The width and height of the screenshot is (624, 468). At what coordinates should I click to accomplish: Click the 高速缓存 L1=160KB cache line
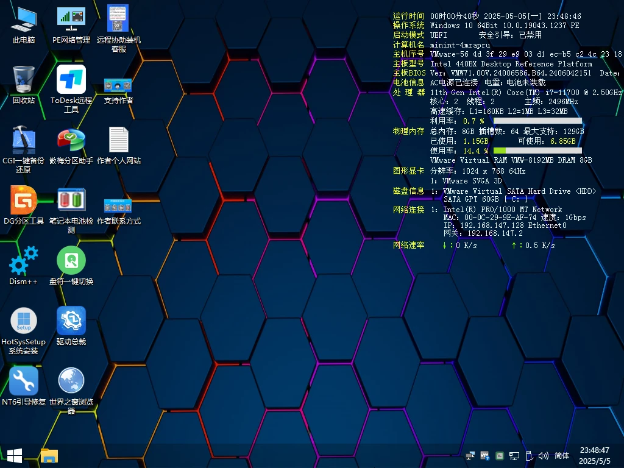pos(498,112)
